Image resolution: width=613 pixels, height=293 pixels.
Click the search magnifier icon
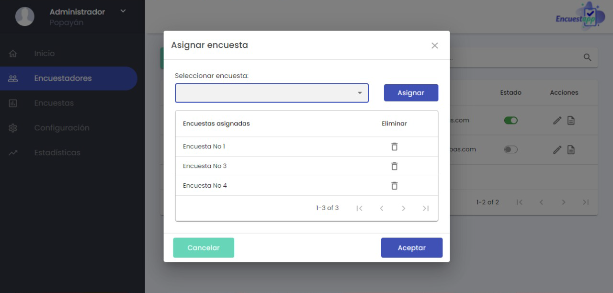[587, 57]
